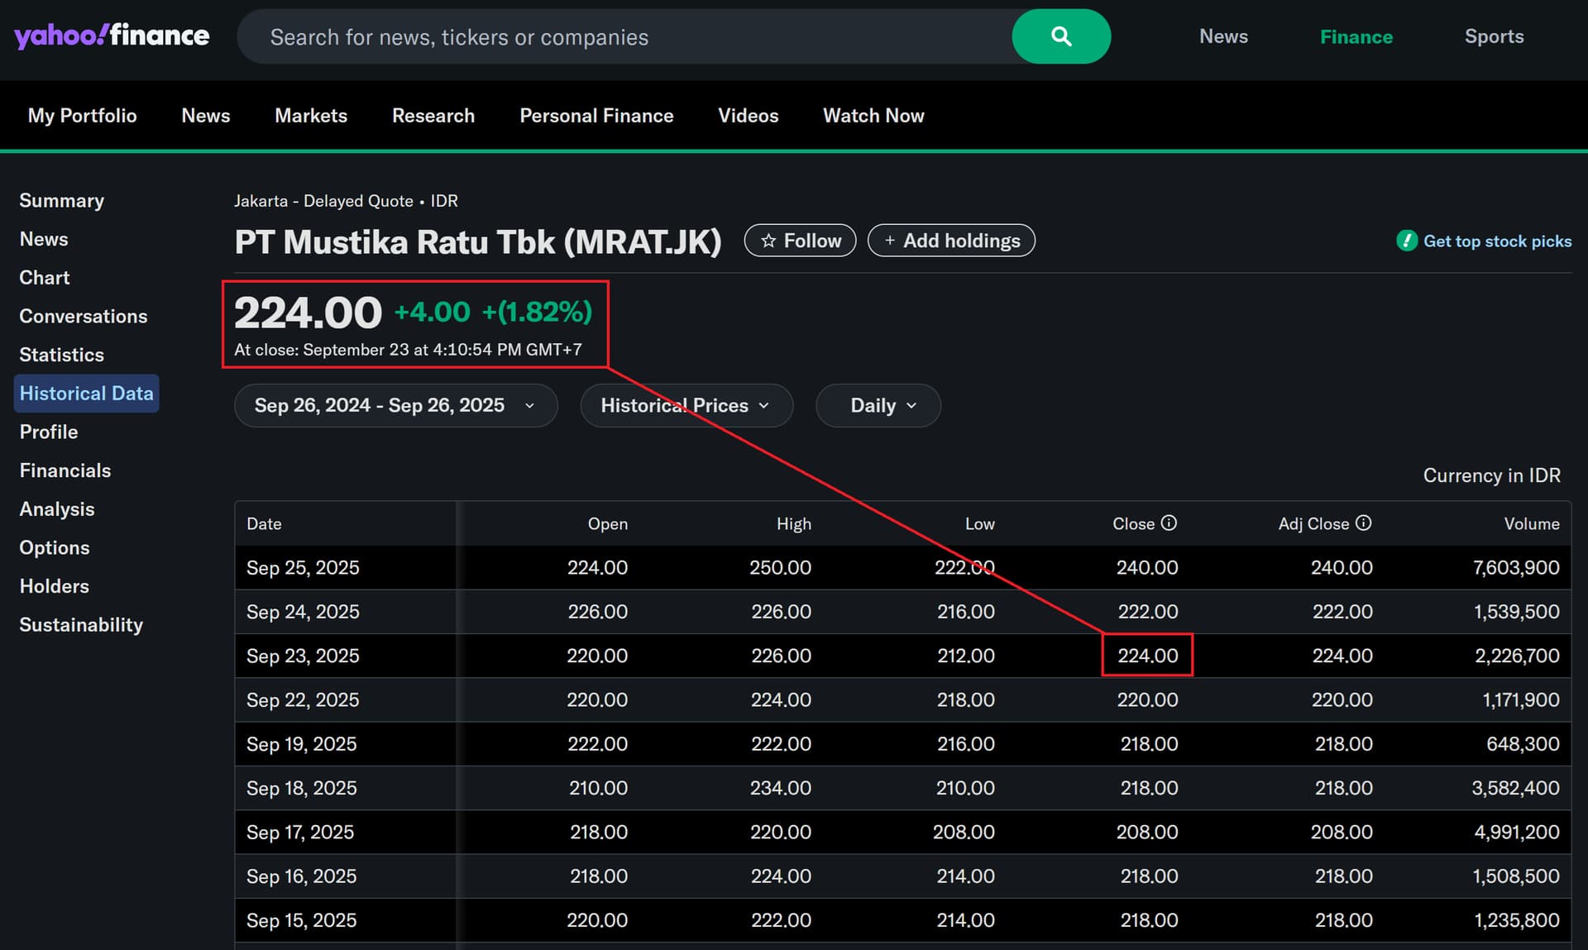
Task: Open My Portfolio in navigation bar
Action: point(82,116)
